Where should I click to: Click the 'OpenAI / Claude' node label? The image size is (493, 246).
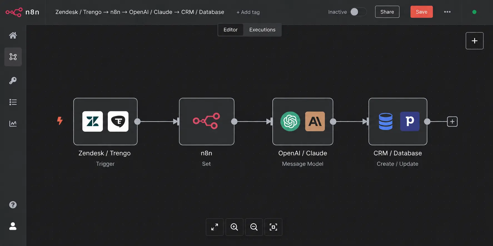303,153
